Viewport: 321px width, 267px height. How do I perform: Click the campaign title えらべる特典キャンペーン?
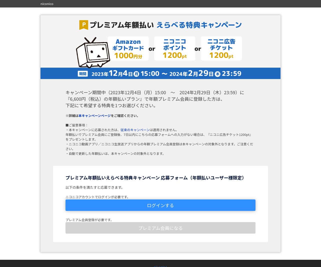pos(199,25)
